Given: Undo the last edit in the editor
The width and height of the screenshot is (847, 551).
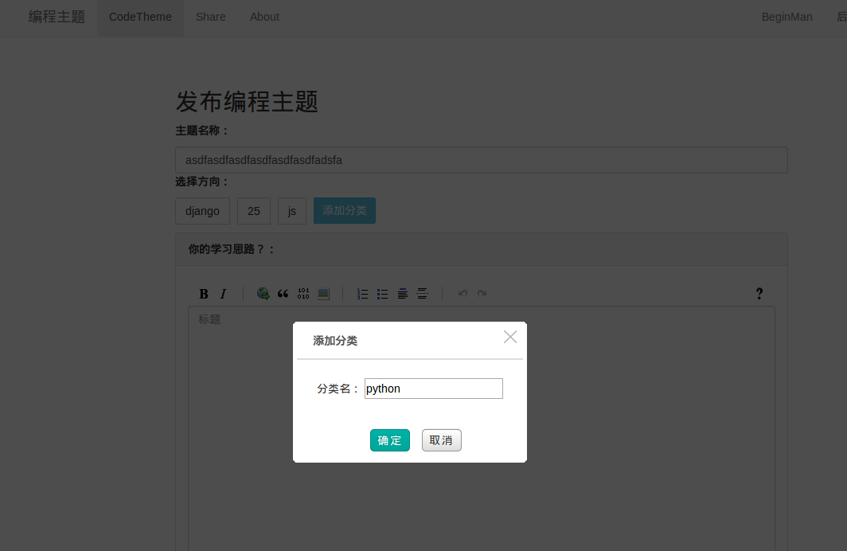Looking at the screenshot, I should [x=463, y=293].
